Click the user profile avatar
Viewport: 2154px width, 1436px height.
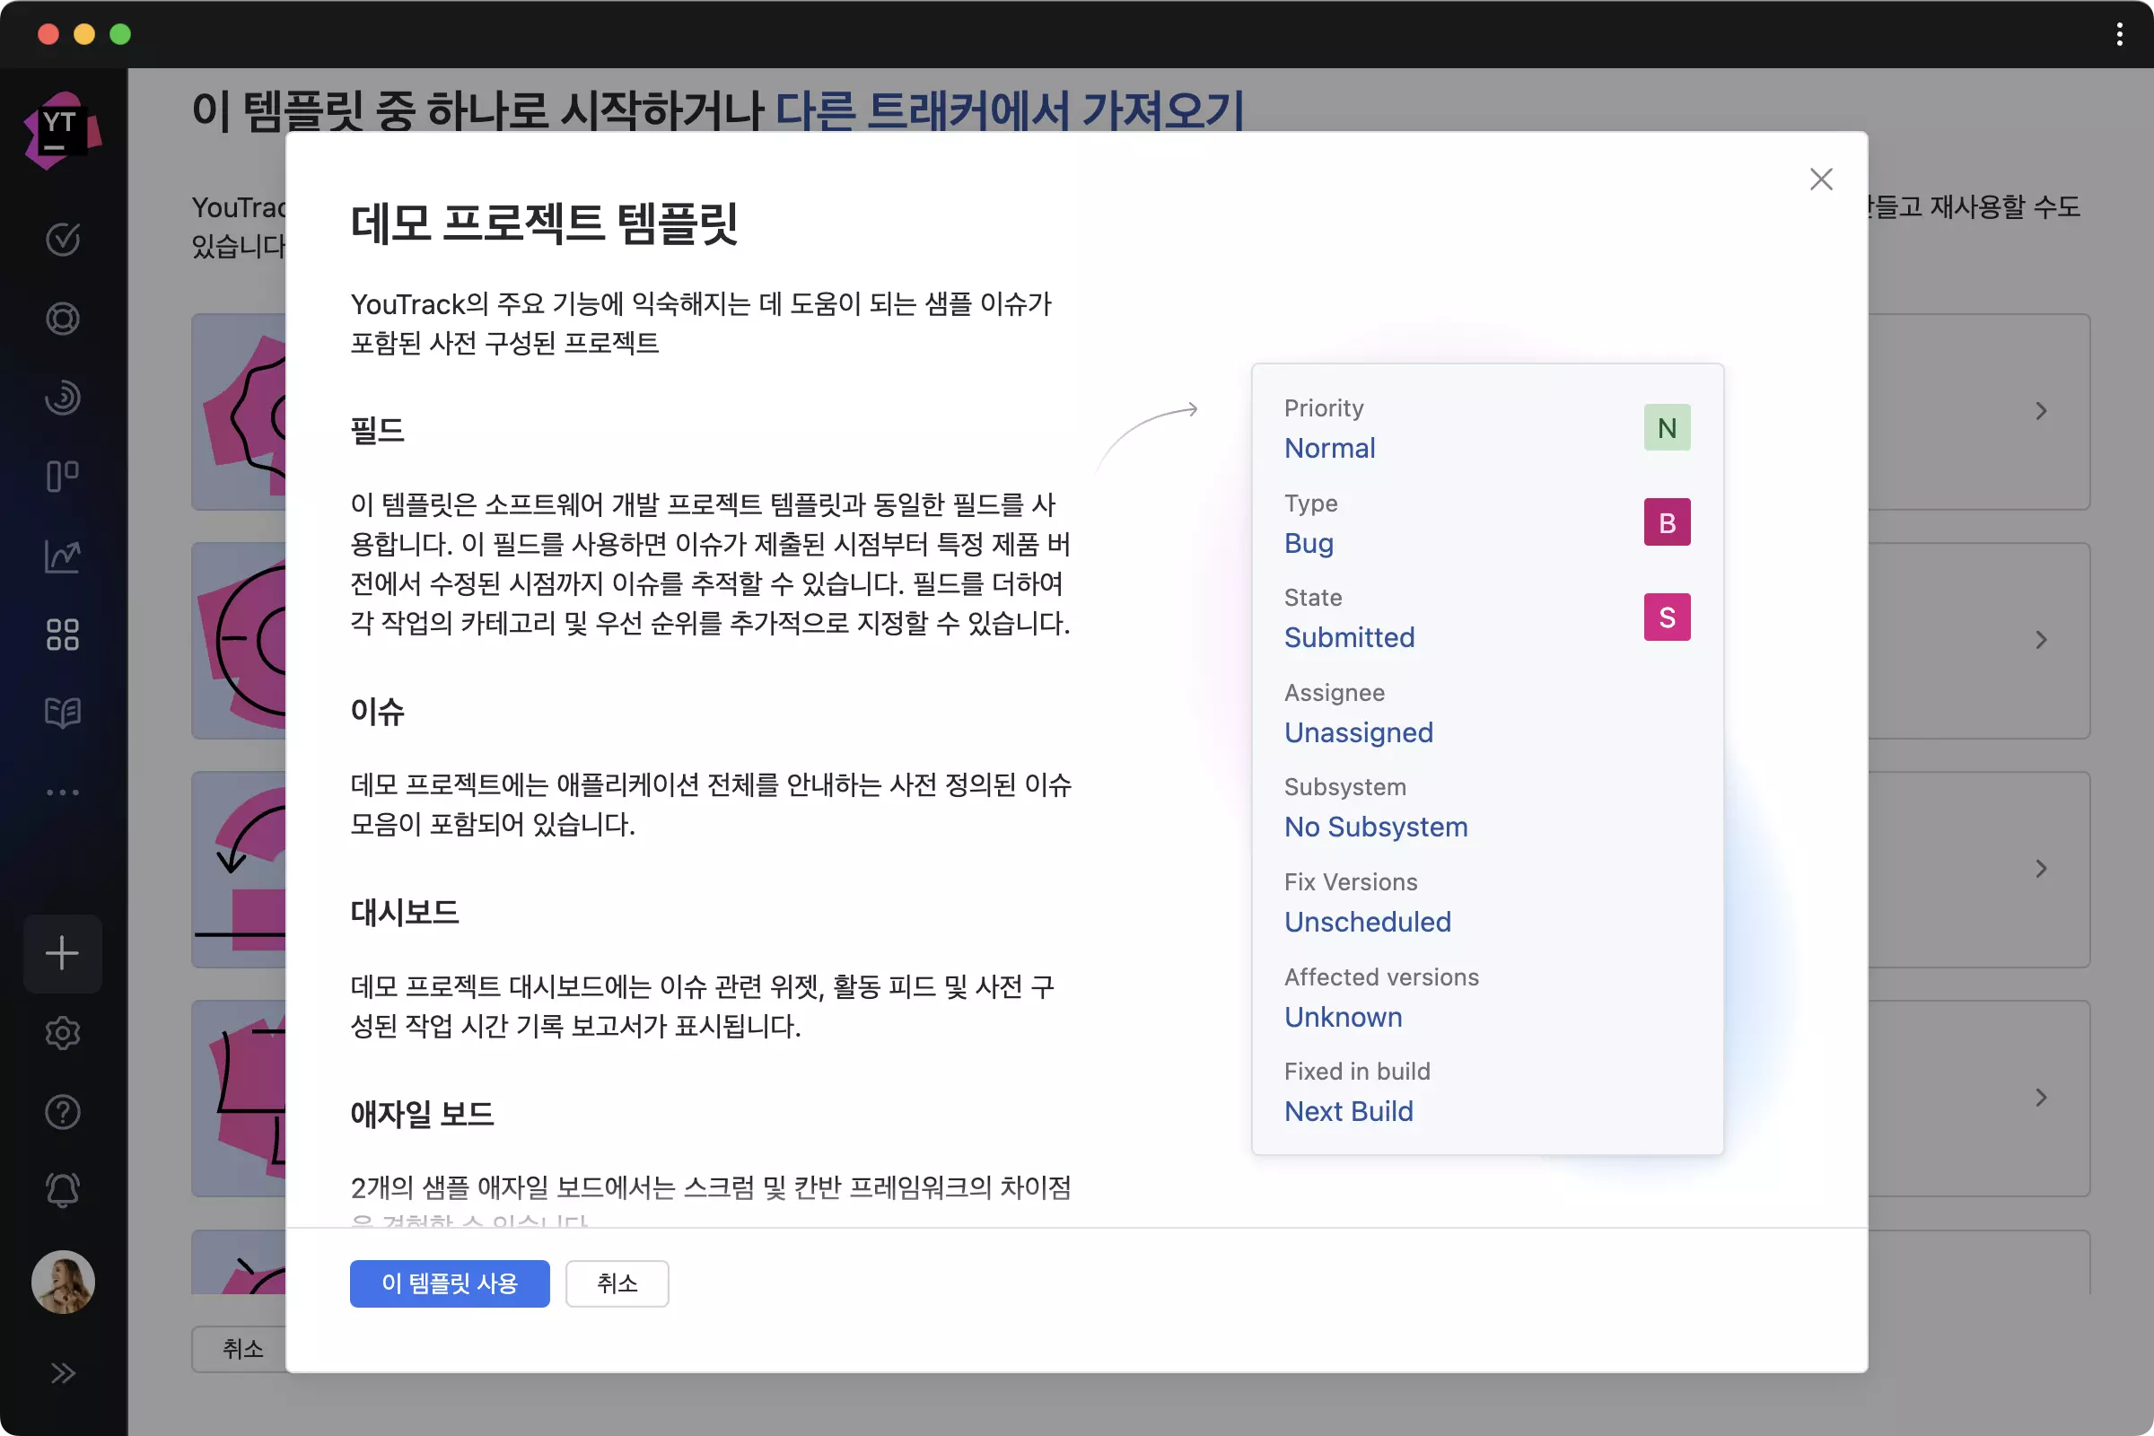(62, 1283)
